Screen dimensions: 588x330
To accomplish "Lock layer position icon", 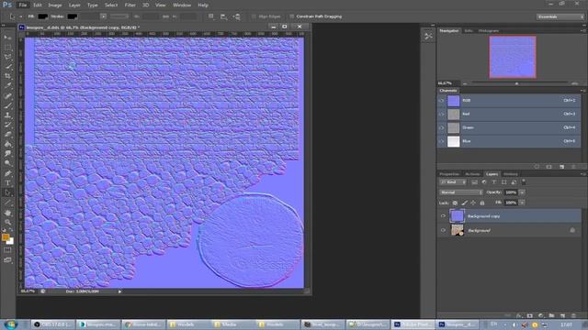I will click(473, 203).
